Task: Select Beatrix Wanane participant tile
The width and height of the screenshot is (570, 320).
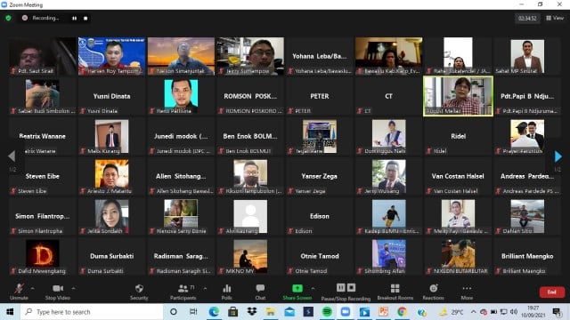Action: tap(43, 136)
